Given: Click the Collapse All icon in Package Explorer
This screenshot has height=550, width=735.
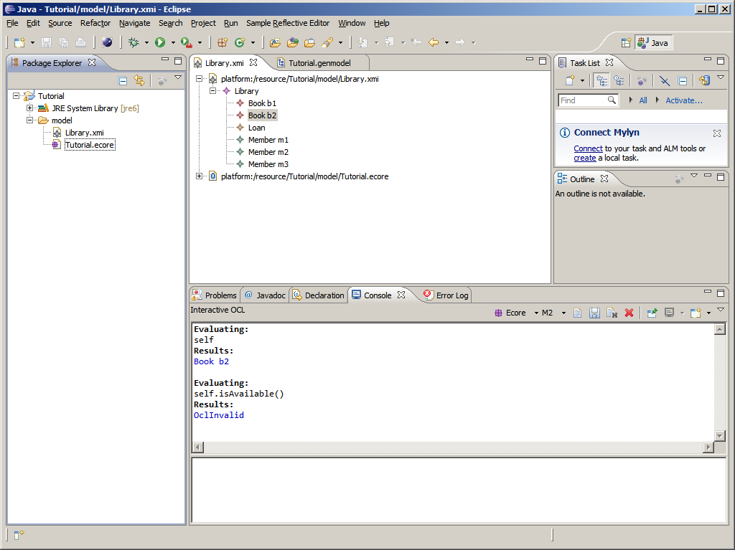Looking at the screenshot, I should [123, 80].
